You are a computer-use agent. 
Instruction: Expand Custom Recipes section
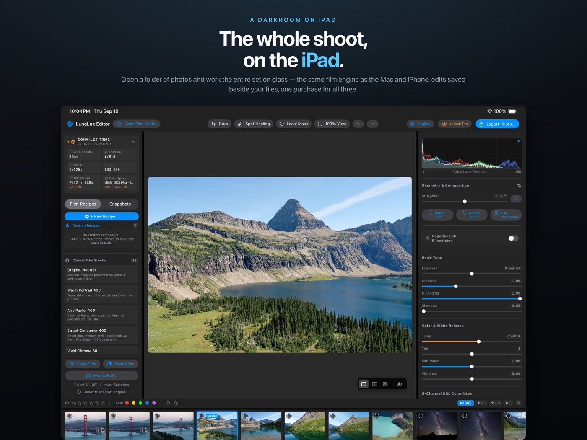pos(101,225)
